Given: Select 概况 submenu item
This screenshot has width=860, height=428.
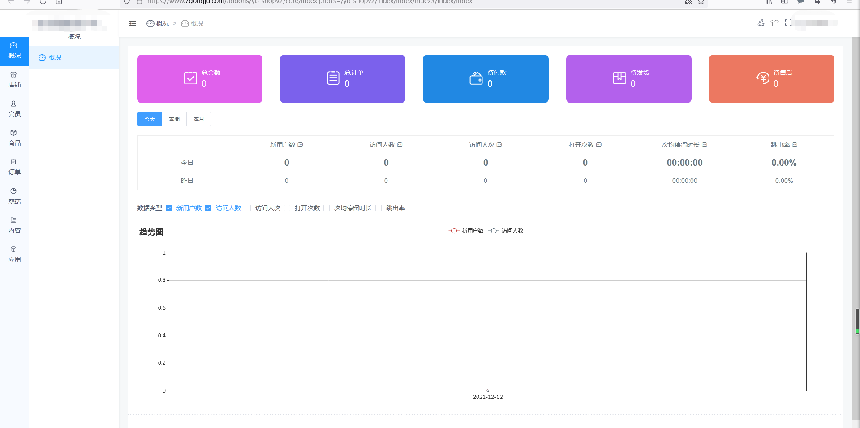Looking at the screenshot, I should [x=74, y=57].
